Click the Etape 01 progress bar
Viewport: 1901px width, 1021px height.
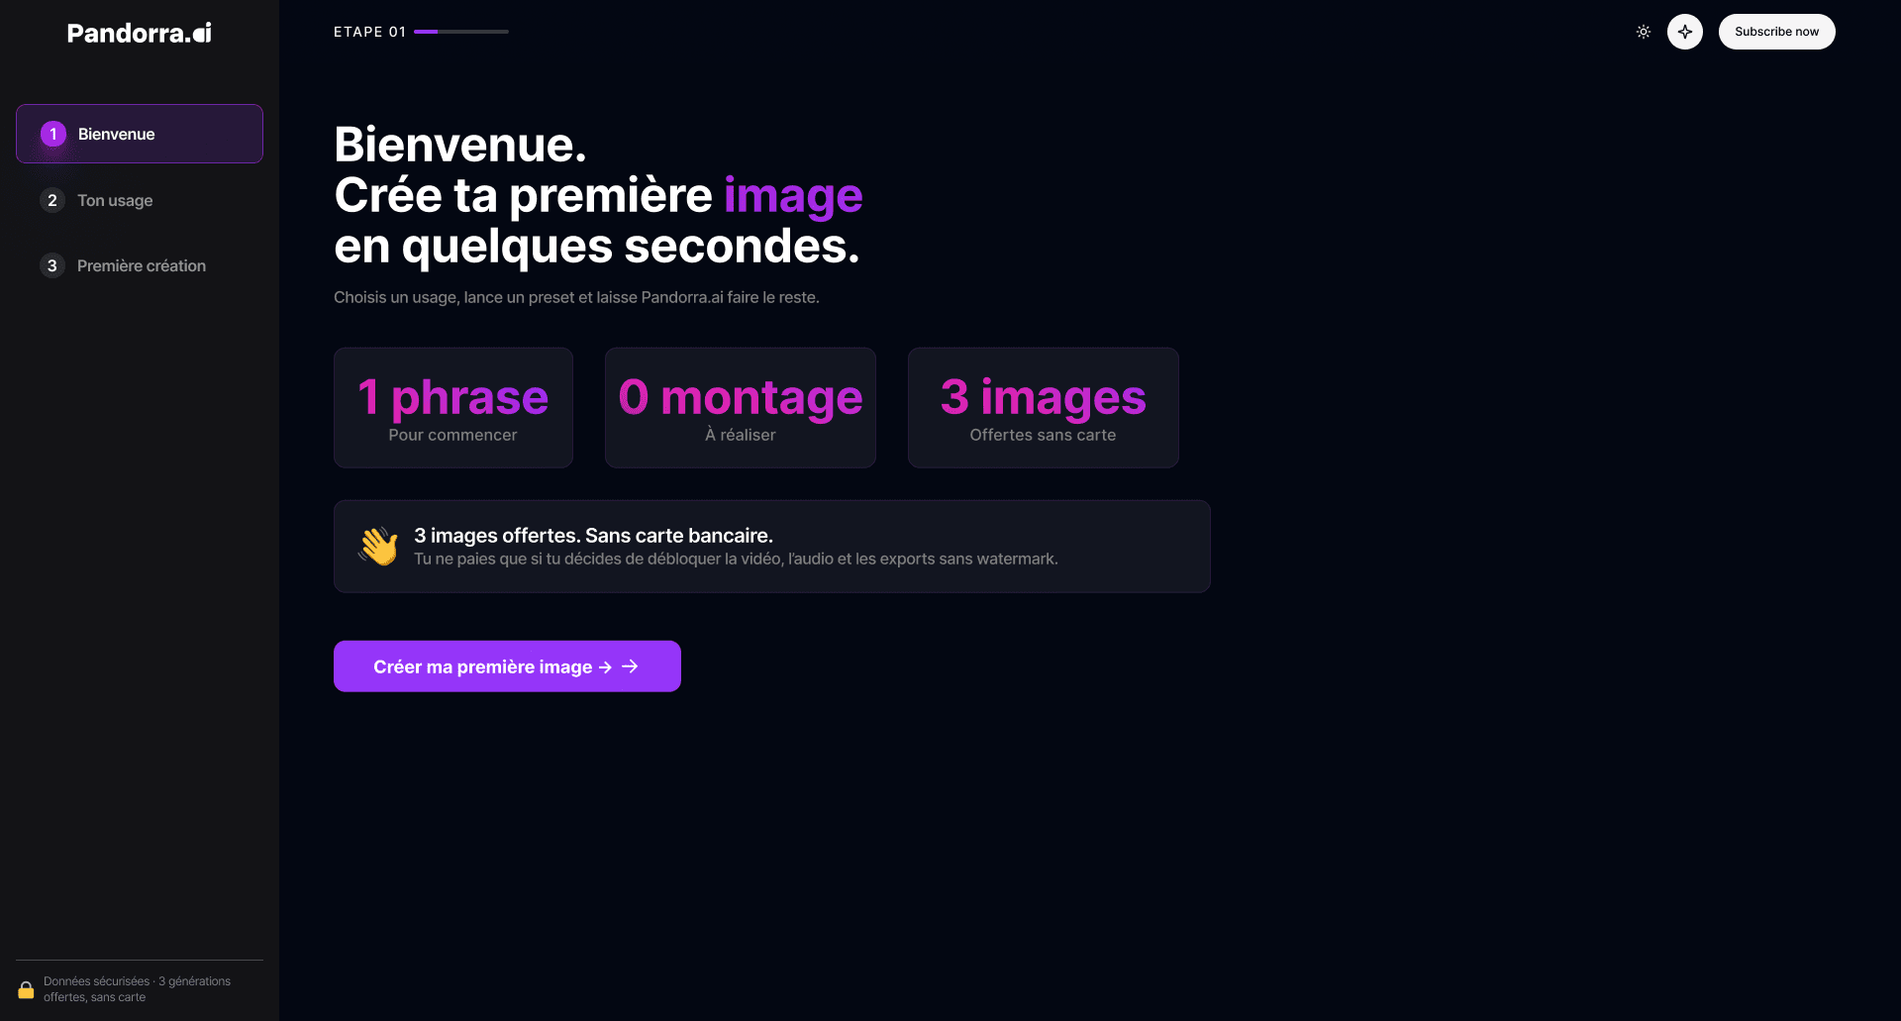[461, 32]
